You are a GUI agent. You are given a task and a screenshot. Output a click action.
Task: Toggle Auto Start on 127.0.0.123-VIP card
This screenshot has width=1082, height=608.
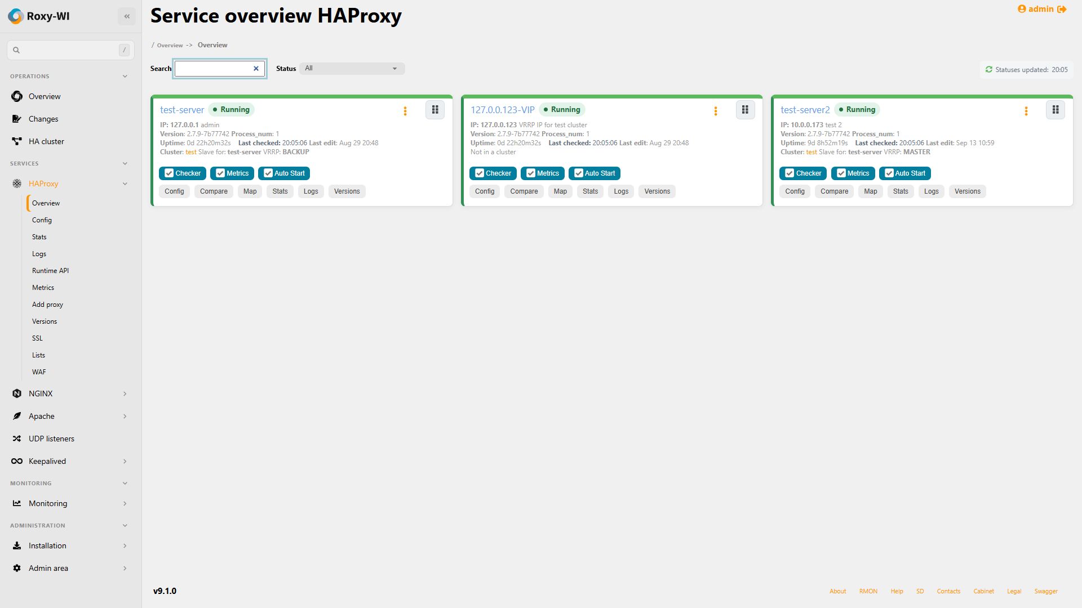click(x=579, y=173)
